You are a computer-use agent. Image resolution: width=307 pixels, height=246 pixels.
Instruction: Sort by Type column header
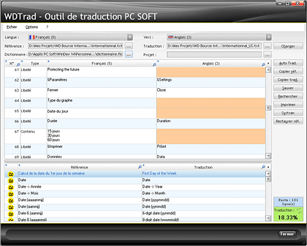click(35, 63)
